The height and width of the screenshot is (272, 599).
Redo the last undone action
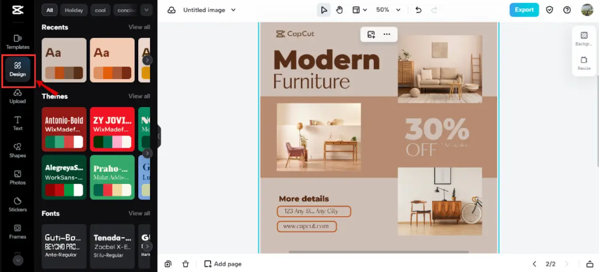tap(434, 10)
